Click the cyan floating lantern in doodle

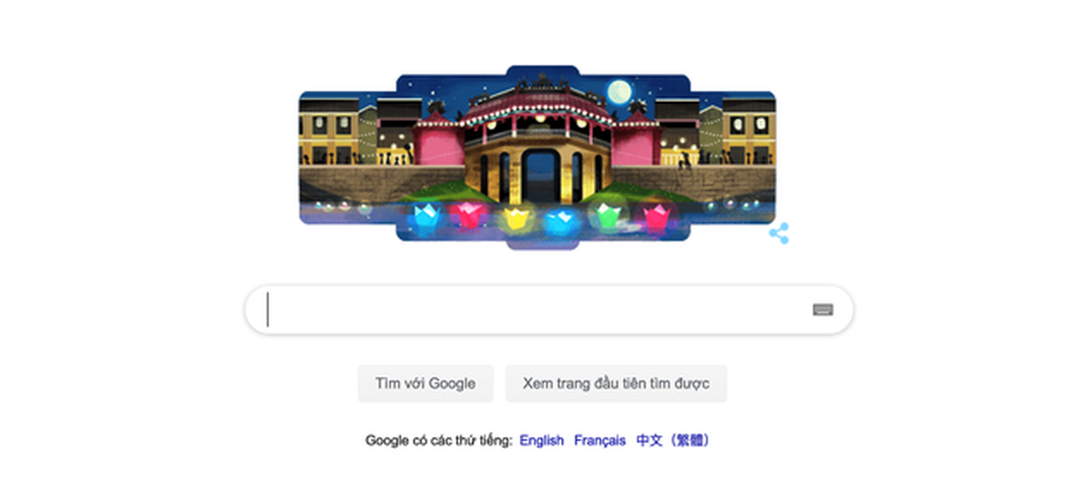coord(424,215)
